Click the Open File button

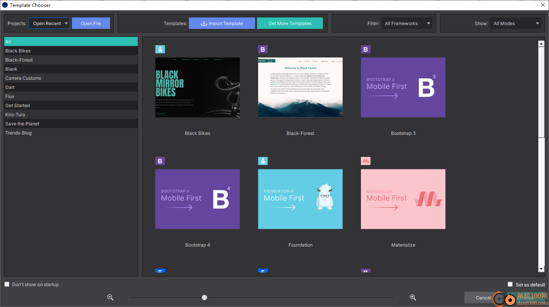tap(91, 23)
